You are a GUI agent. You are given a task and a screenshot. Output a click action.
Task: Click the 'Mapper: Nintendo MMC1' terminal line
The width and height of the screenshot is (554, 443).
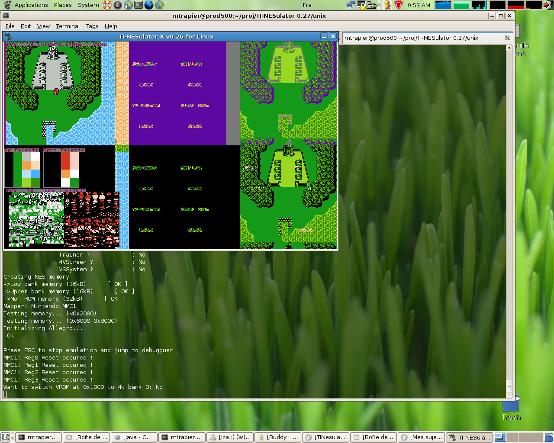[x=40, y=306]
